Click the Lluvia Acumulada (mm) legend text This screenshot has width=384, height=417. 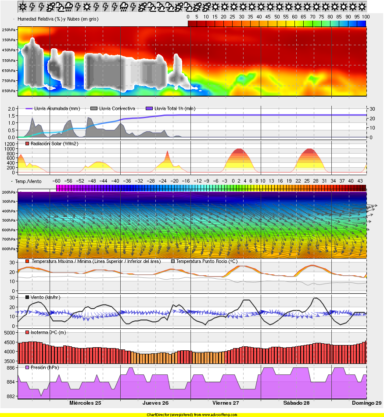[x=57, y=108]
